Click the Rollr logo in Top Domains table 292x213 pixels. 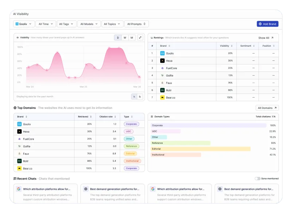[x=19, y=161]
